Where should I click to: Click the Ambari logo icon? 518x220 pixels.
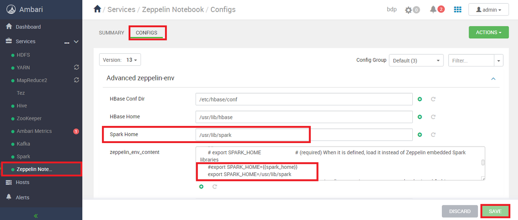tap(11, 9)
